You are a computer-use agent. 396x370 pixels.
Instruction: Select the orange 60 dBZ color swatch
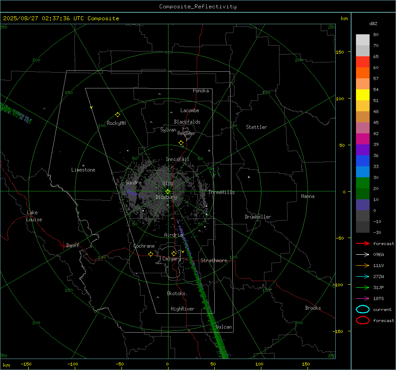click(363, 73)
